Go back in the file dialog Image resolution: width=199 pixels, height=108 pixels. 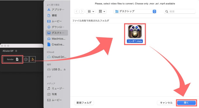77,11
